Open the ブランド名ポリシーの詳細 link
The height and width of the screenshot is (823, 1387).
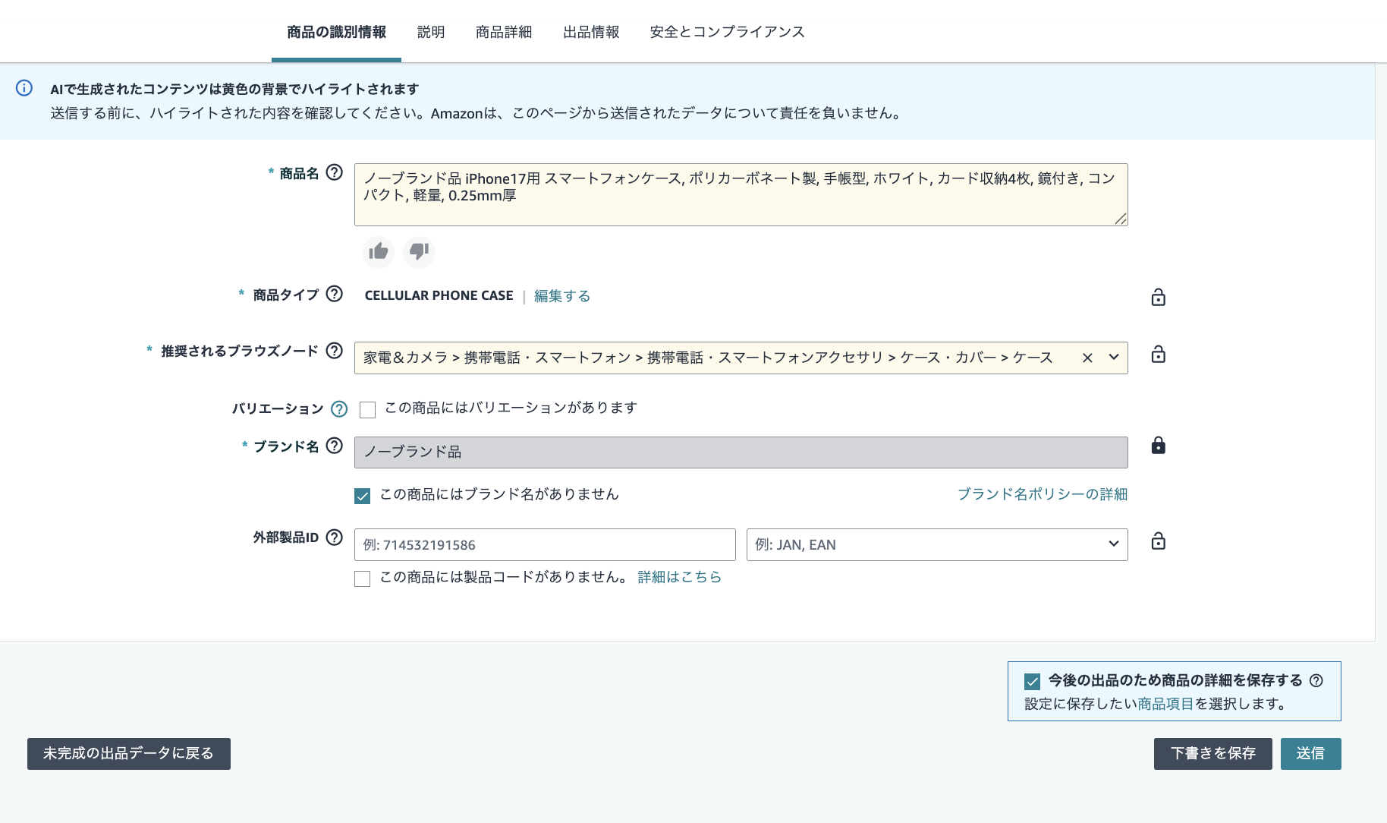point(1042,494)
